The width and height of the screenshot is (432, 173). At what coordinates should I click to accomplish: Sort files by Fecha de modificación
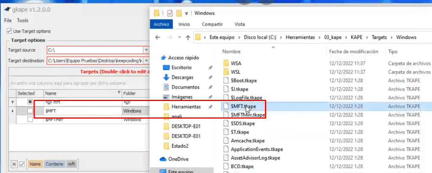pyautogui.click(x=354, y=51)
